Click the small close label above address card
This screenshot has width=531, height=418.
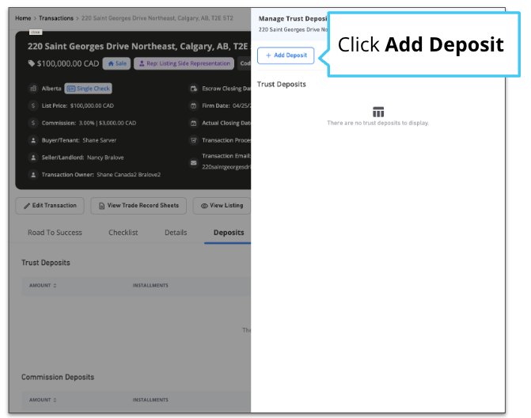point(36,32)
